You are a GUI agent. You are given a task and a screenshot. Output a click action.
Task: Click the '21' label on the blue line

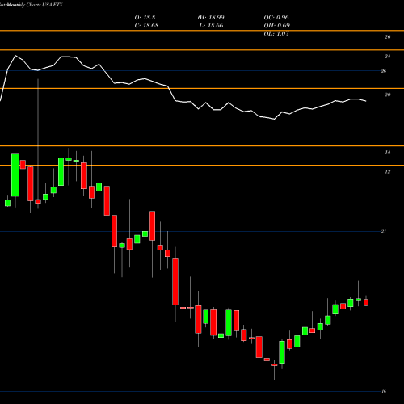384,231
